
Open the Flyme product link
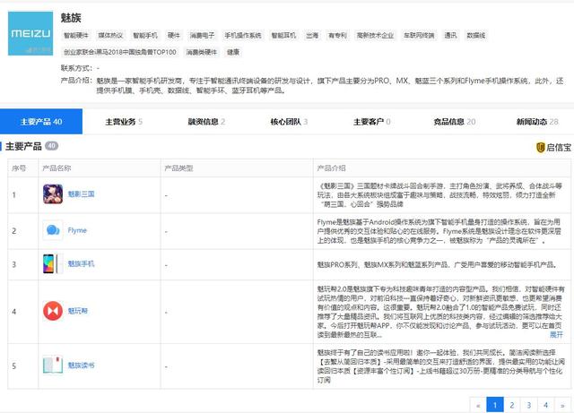(x=77, y=230)
